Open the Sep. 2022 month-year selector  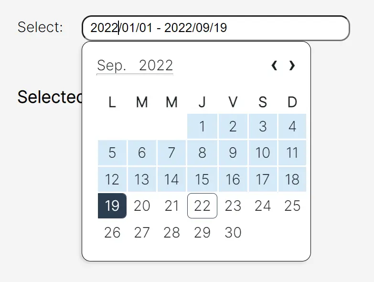click(x=135, y=65)
